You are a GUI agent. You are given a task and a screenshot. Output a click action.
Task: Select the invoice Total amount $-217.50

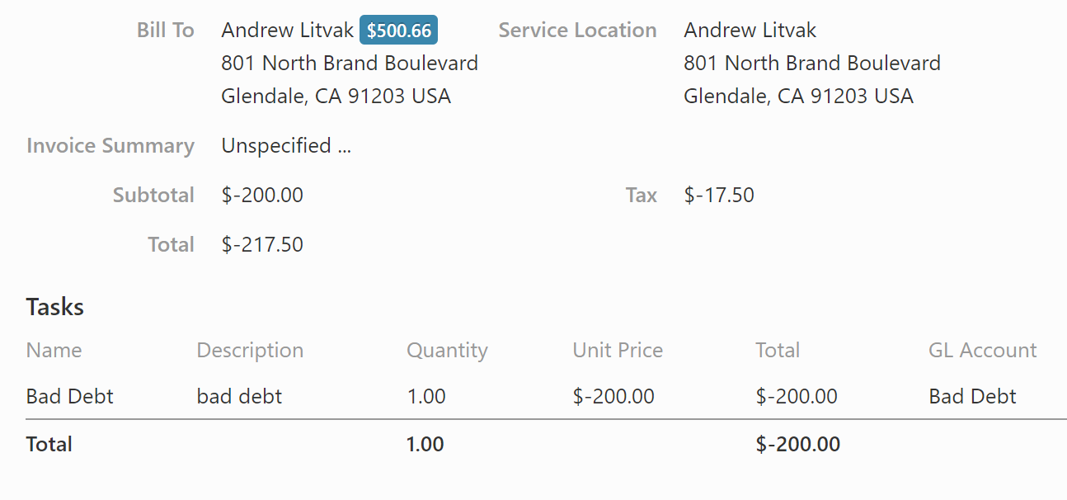click(x=262, y=245)
